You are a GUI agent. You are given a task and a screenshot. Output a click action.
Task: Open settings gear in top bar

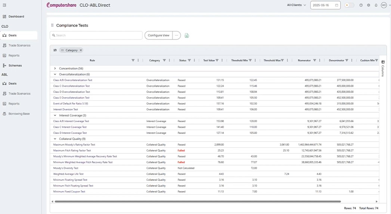click(368, 5)
